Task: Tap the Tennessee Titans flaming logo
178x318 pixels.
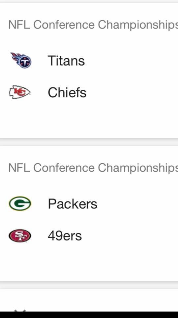Action: tap(21, 60)
